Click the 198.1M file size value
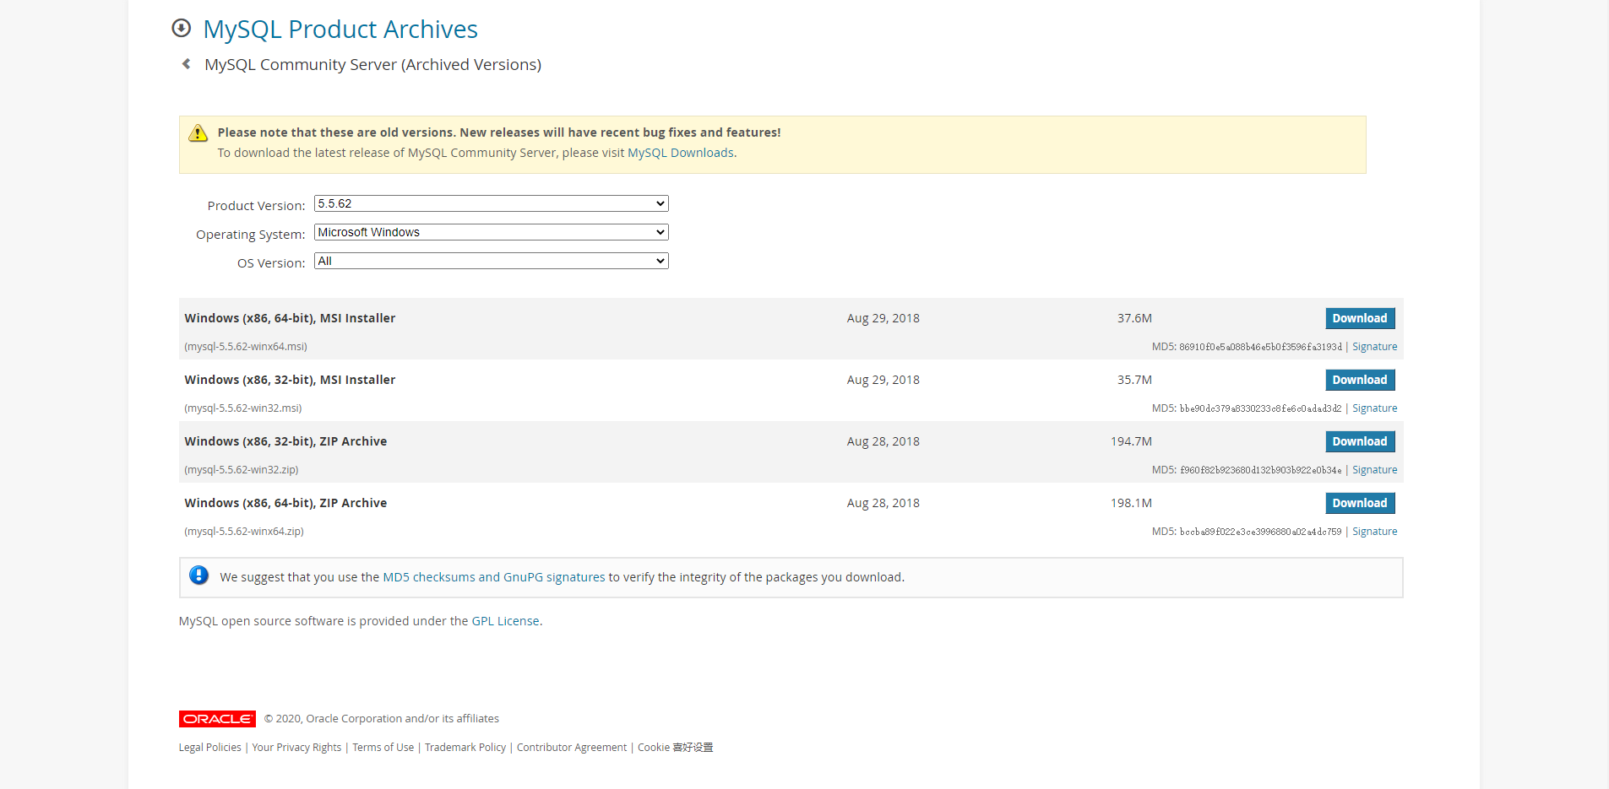Screen dimensions: 1609x789 (1131, 503)
